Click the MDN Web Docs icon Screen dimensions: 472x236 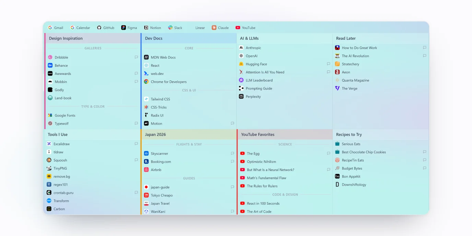(x=146, y=57)
